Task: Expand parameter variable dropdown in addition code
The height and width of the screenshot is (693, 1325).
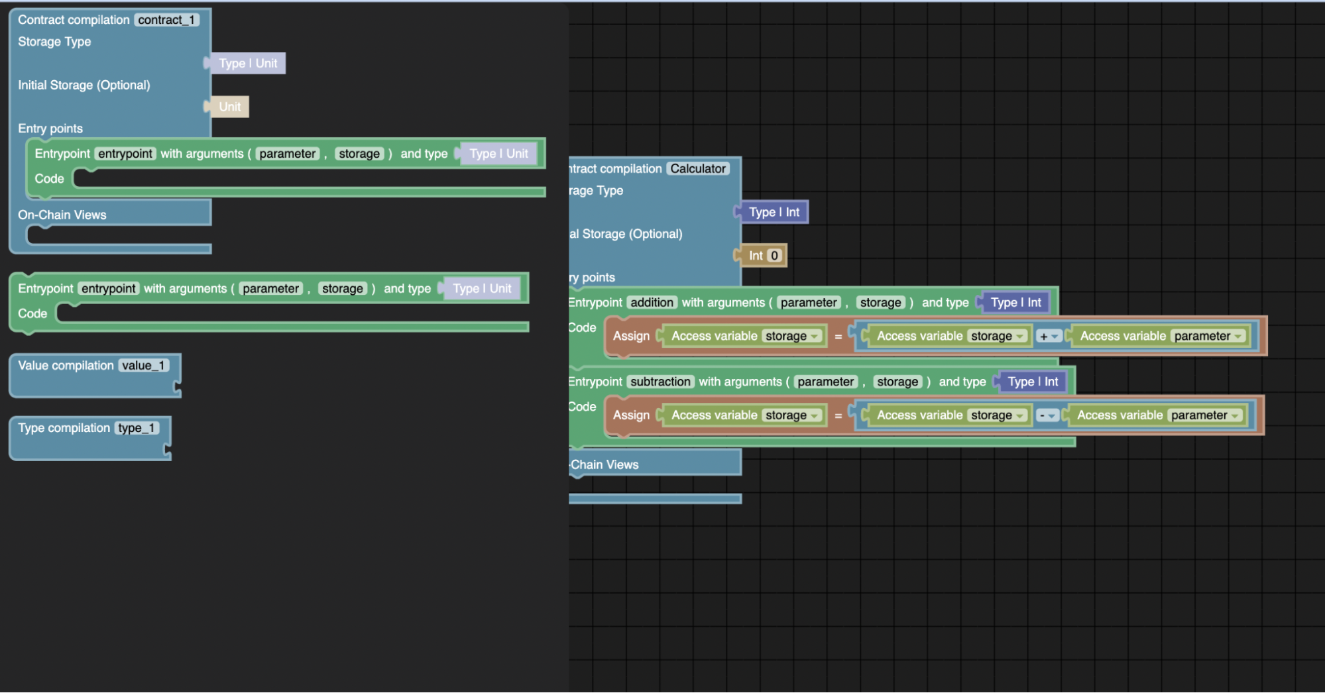Action: [x=1208, y=337]
